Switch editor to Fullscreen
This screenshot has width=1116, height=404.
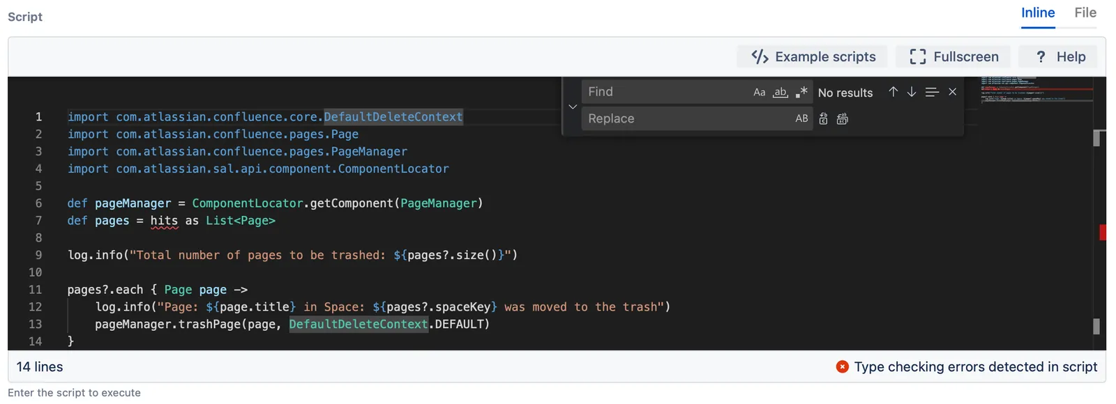tap(953, 56)
